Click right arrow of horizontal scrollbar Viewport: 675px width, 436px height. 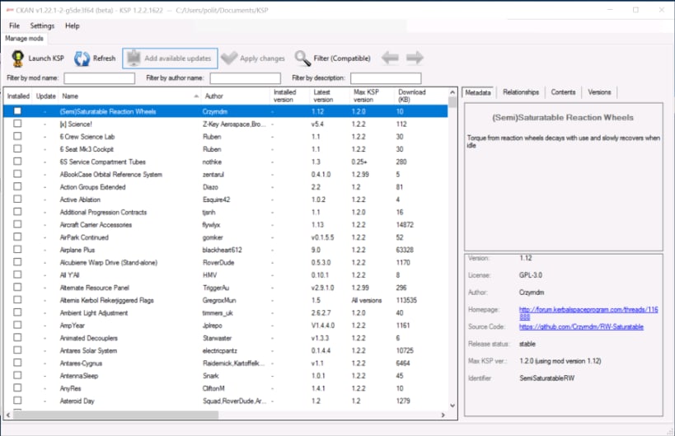coord(443,415)
